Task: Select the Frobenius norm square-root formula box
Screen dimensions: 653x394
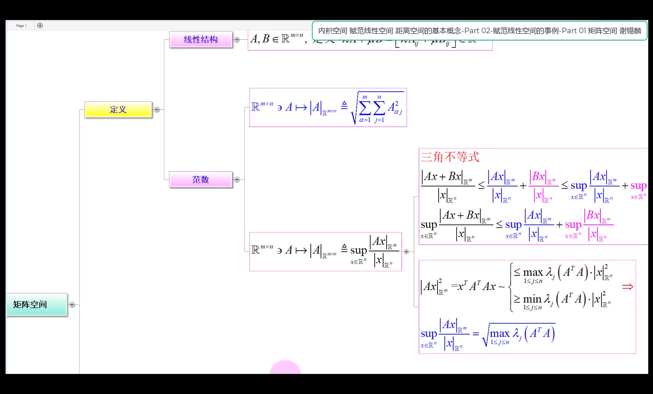Action: (x=328, y=108)
